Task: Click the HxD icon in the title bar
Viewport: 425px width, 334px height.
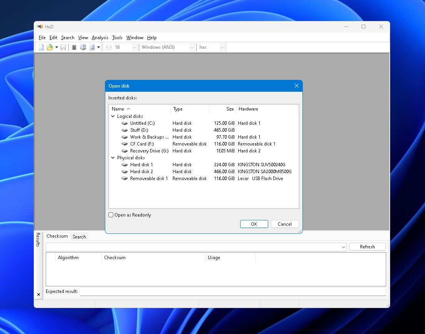Action: point(40,26)
